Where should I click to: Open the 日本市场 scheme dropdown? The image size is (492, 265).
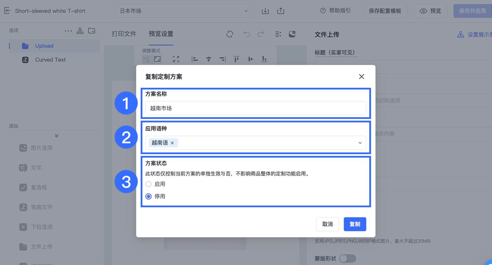point(184,11)
